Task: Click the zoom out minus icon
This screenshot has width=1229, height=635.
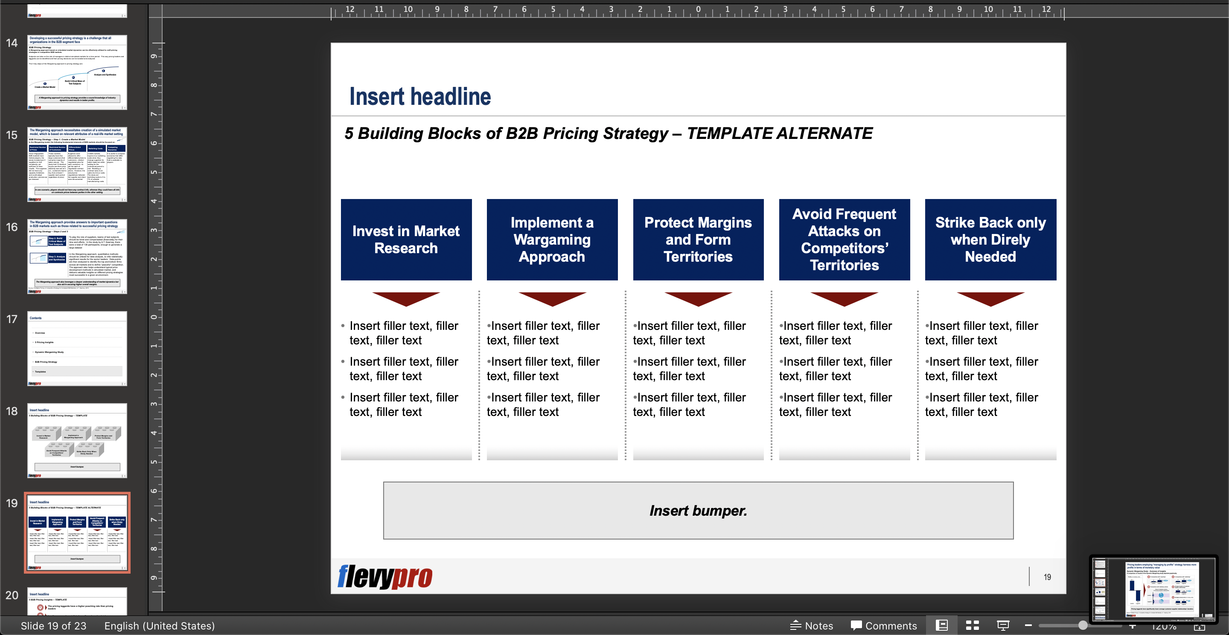Action: pos(1028,626)
